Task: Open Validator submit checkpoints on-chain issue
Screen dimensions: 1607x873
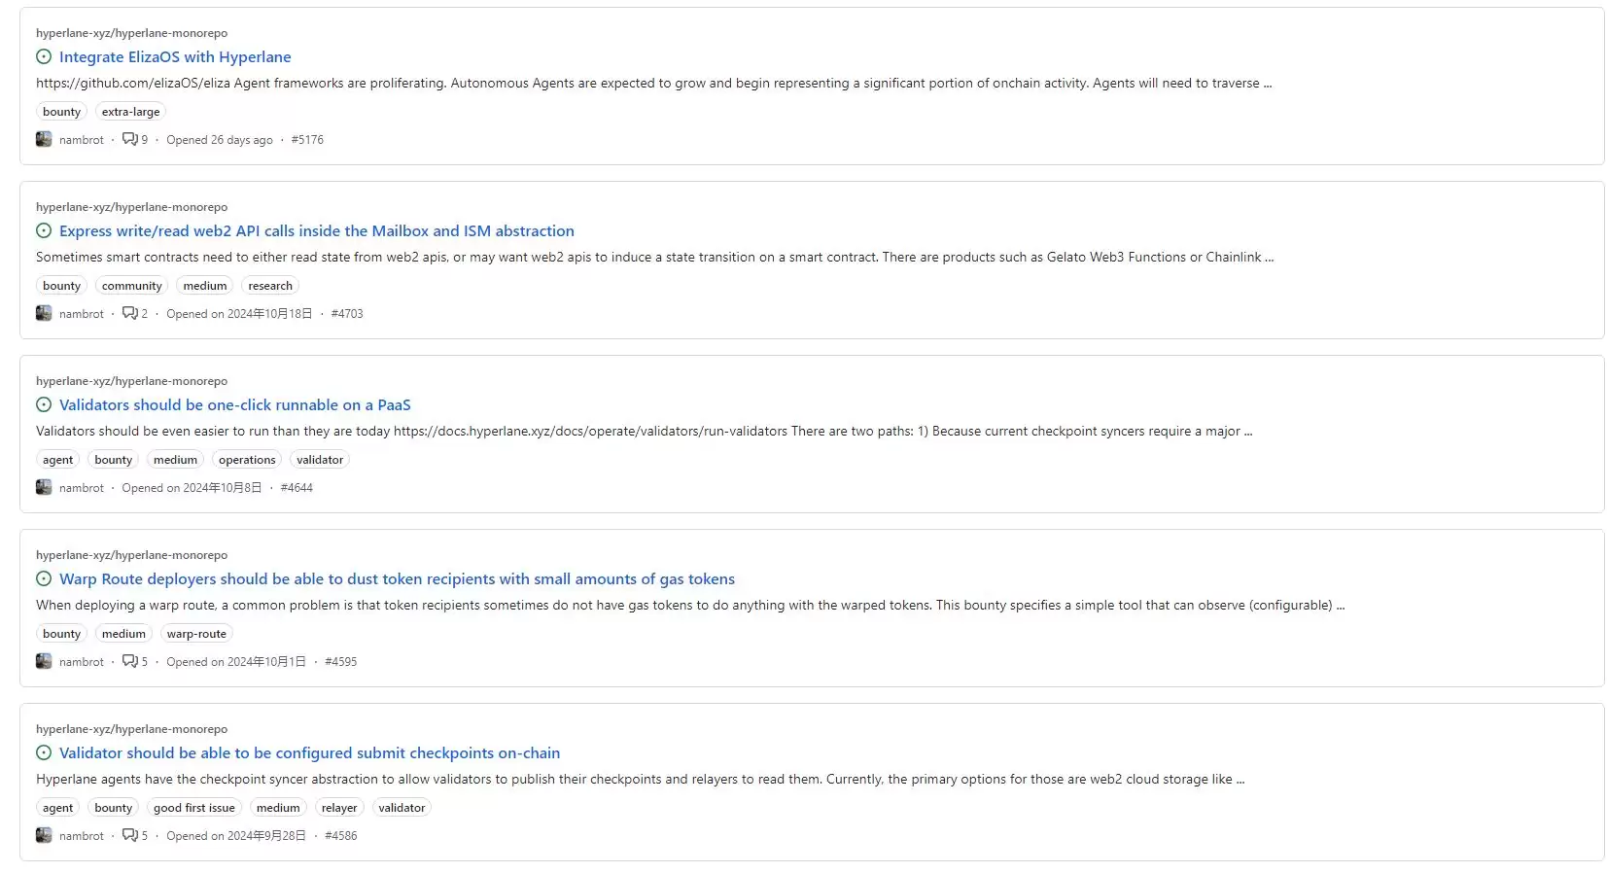Action: [x=309, y=753]
